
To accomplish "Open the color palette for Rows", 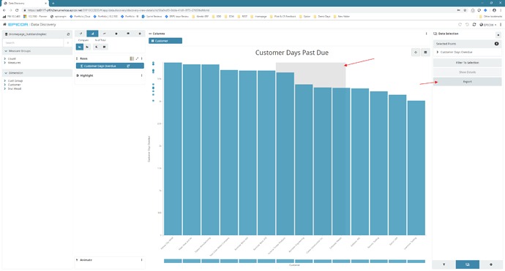I will pyautogui.click(x=132, y=58).
